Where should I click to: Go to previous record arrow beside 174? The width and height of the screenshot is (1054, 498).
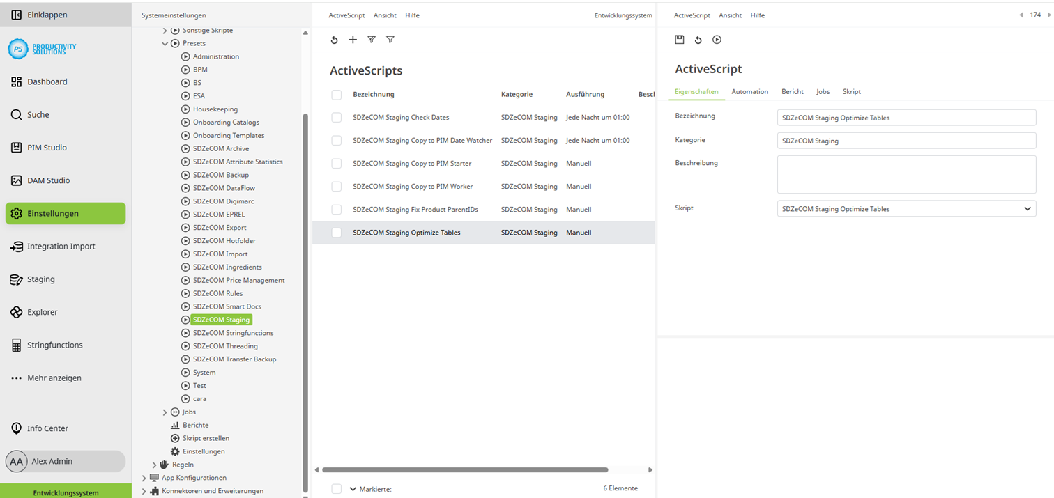[1021, 15]
